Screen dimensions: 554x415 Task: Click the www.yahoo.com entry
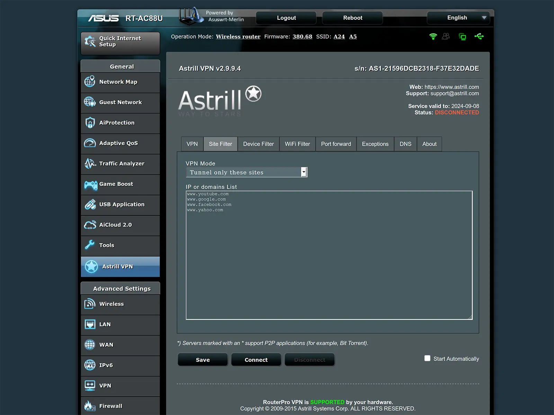[x=205, y=210]
